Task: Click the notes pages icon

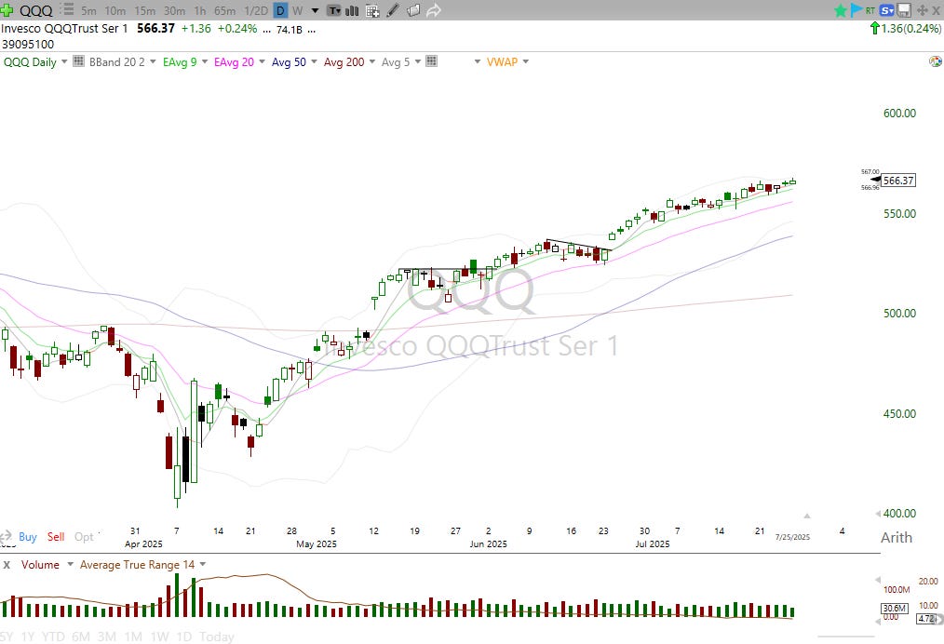Action: (x=413, y=10)
